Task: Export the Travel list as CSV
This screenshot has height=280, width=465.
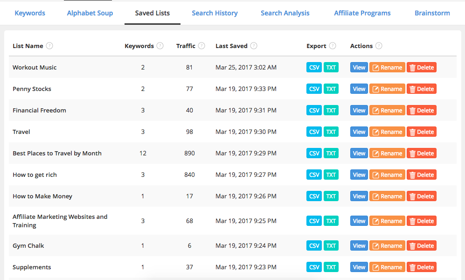Action: click(314, 132)
